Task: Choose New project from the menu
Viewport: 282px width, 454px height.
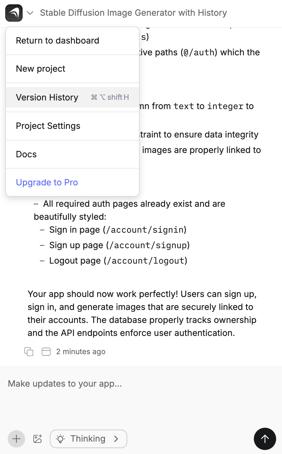Action: [41, 69]
